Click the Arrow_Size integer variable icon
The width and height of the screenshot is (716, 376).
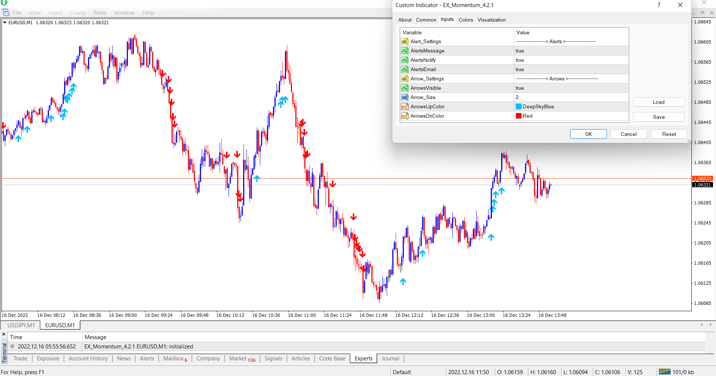pyautogui.click(x=404, y=97)
